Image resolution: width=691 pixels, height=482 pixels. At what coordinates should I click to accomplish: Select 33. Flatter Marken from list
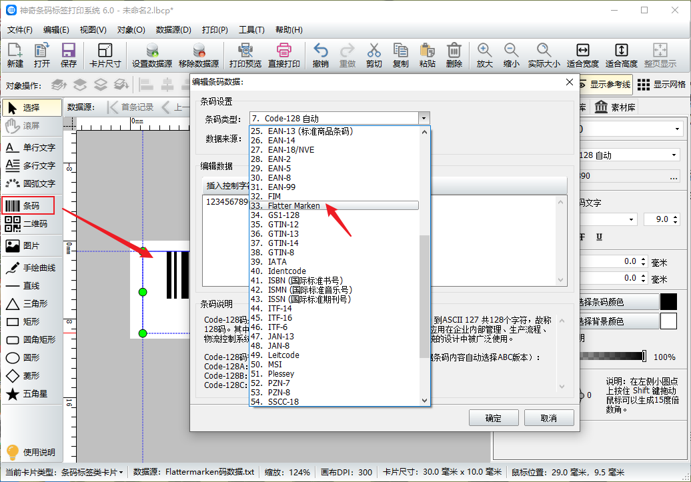(334, 206)
